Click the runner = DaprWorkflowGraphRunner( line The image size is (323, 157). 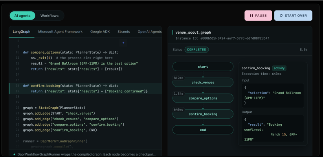(55, 141)
